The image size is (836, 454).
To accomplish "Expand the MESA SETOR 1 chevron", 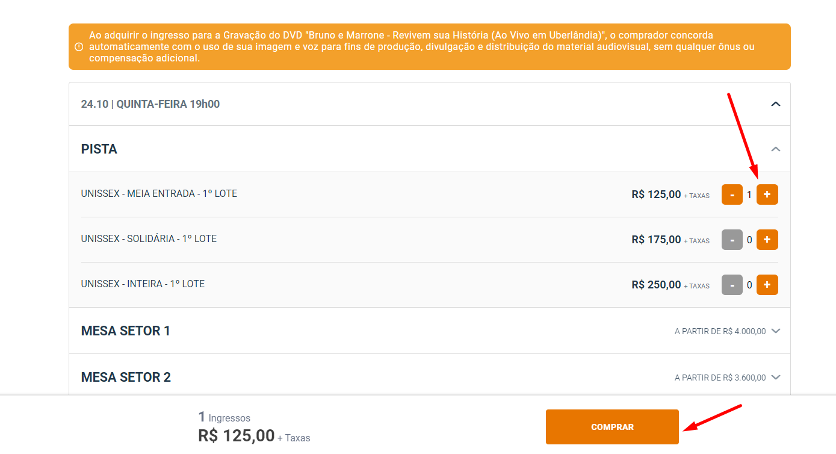I will (x=776, y=331).
